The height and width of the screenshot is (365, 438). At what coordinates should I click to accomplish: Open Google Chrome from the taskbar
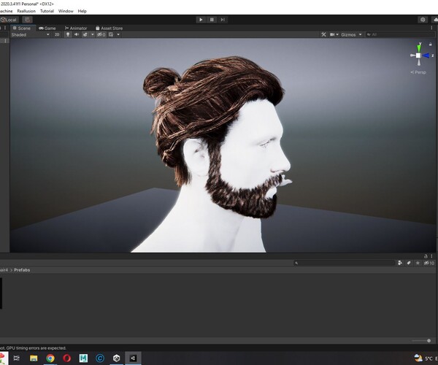(x=50, y=358)
